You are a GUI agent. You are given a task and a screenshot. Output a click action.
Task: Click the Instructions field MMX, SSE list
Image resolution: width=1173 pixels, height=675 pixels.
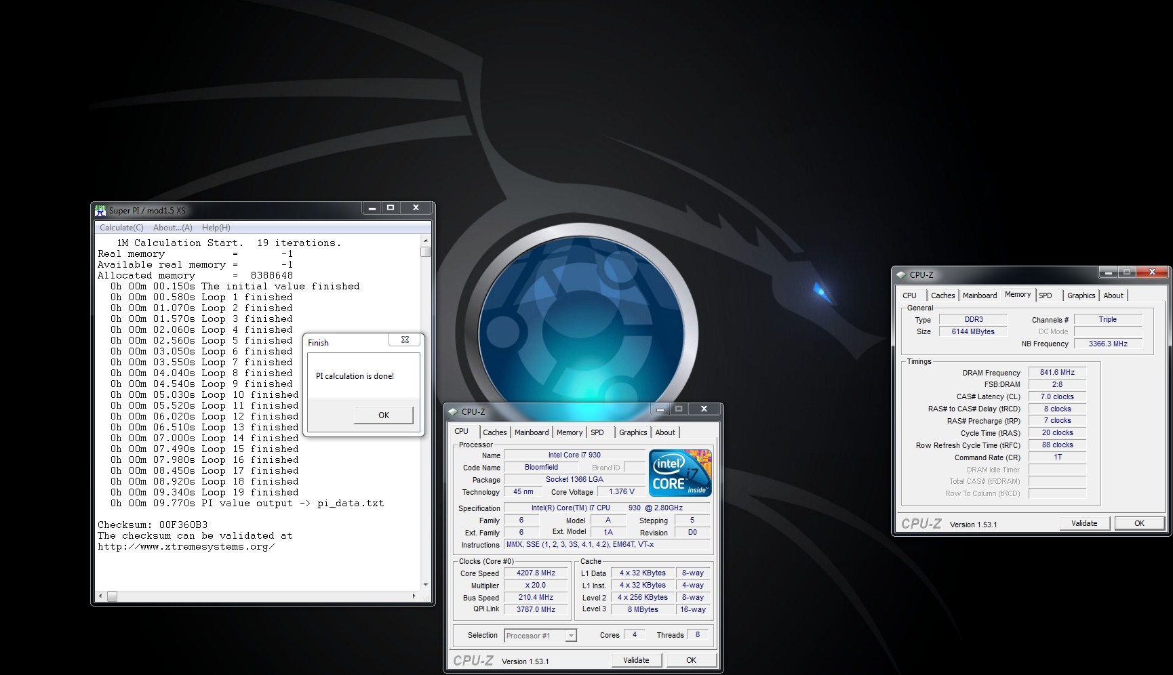pos(607,545)
